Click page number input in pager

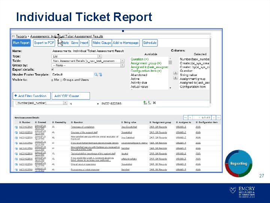[x=196, y=118]
